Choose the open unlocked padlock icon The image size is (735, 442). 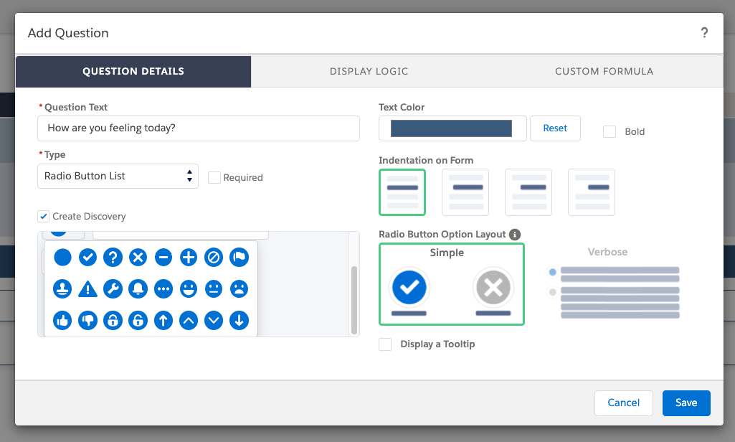pyautogui.click(x=138, y=321)
